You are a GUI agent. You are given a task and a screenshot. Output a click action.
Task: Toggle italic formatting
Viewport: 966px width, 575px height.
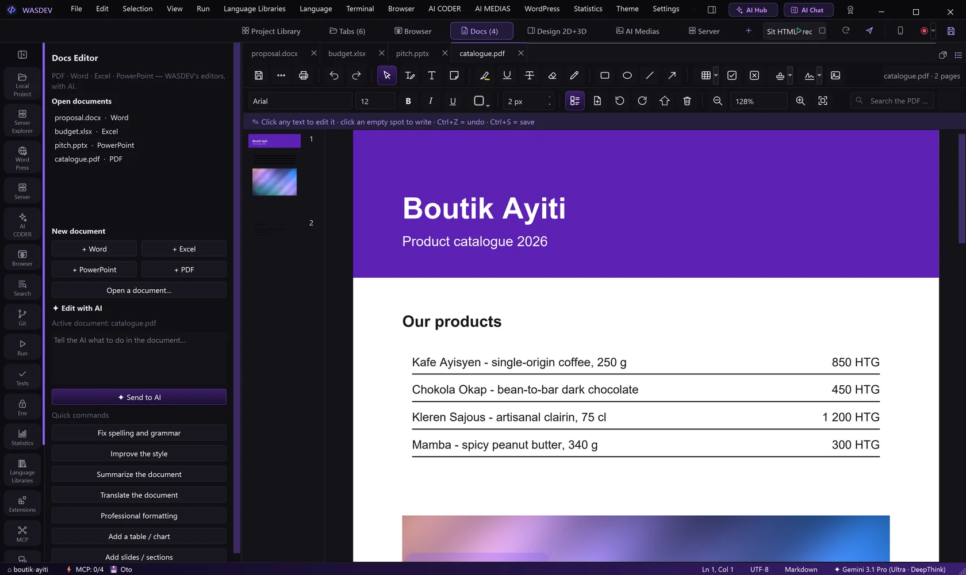(x=431, y=101)
